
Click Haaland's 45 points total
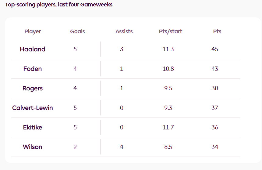pos(215,49)
